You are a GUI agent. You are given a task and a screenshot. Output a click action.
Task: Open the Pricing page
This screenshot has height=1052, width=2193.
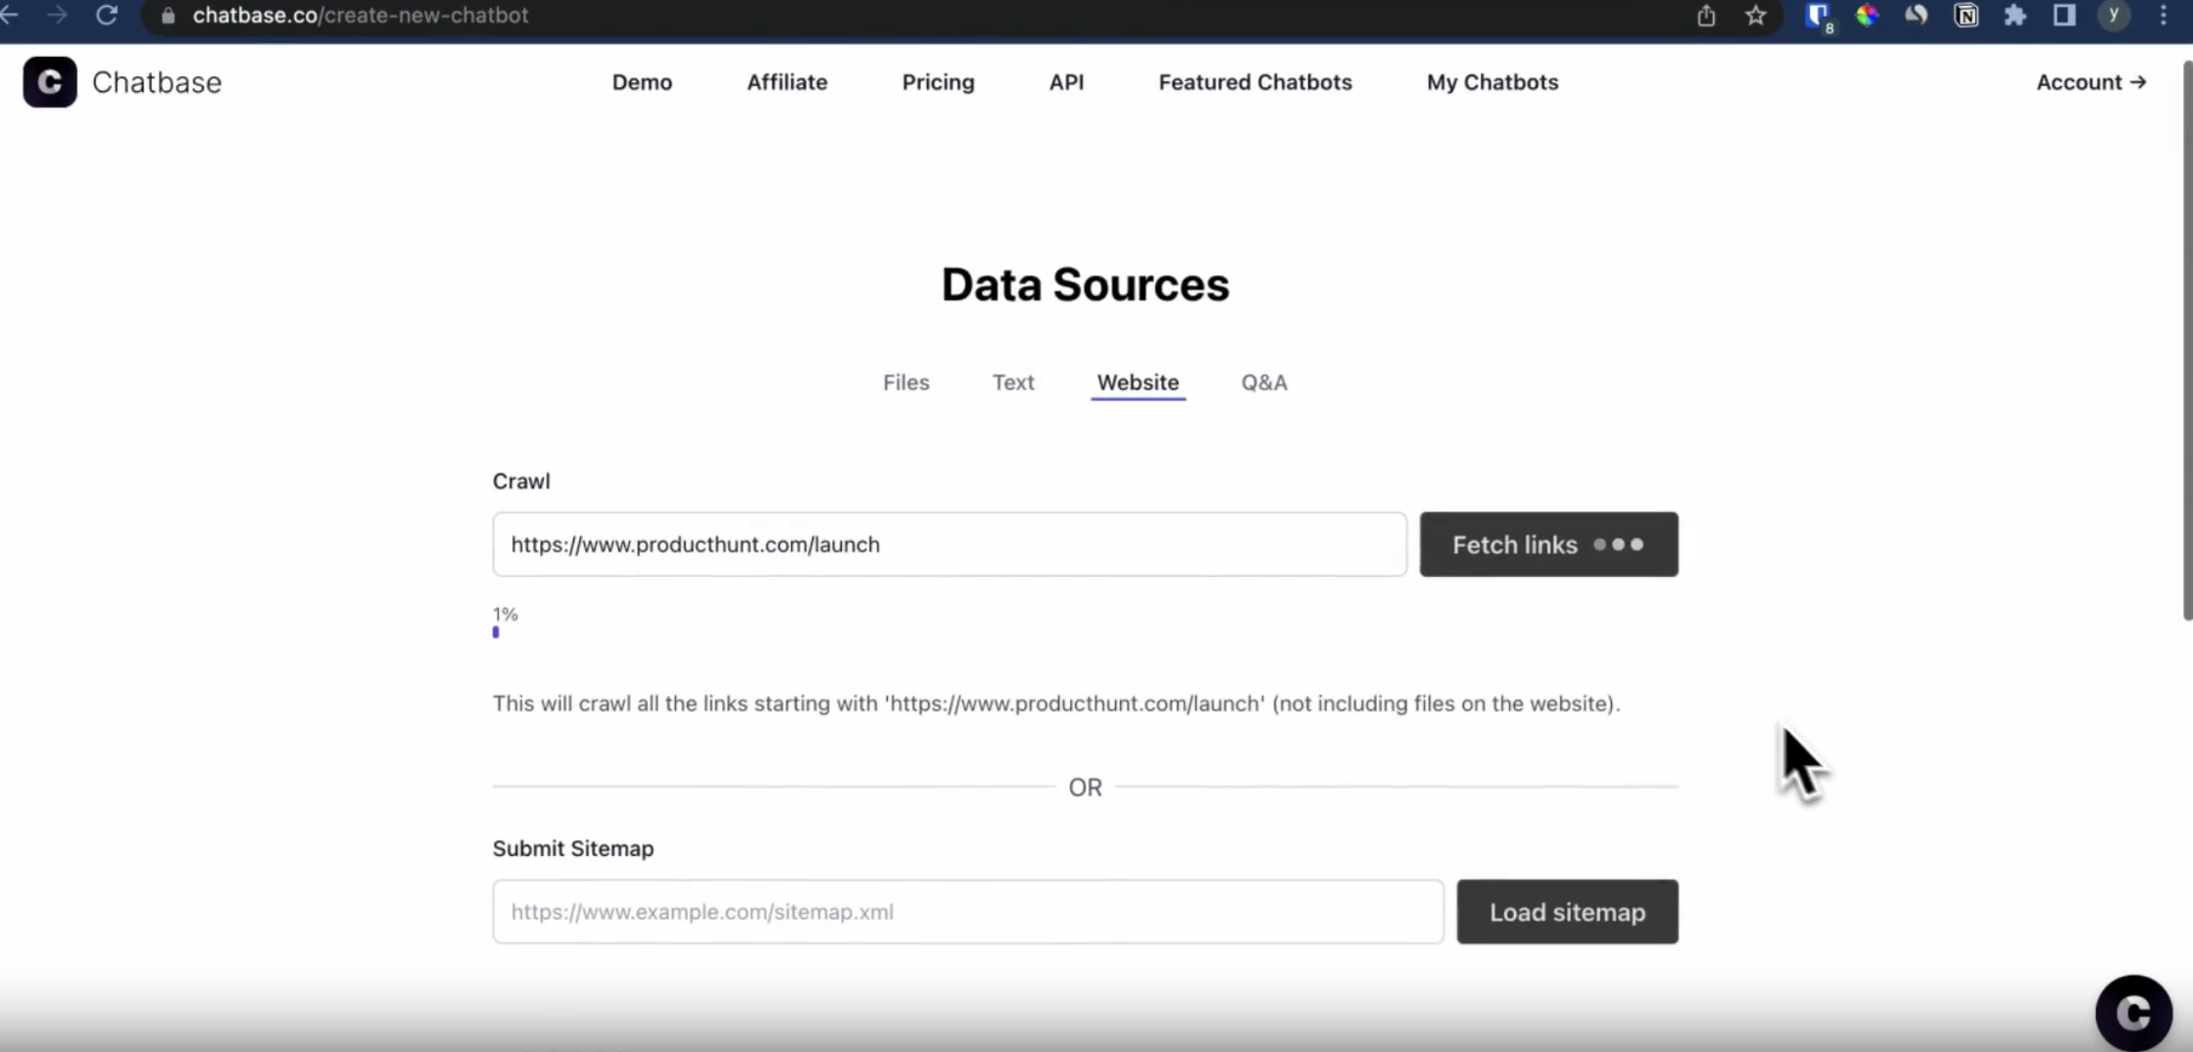pyautogui.click(x=938, y=82)
